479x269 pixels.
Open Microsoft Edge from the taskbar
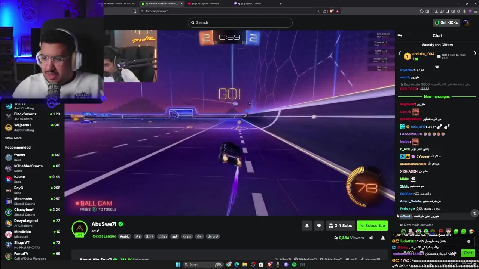coord(237,265)
